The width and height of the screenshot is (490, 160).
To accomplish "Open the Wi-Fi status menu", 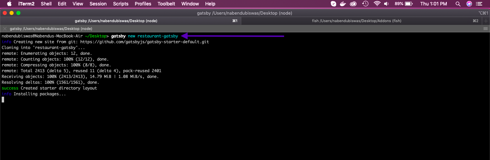I will [377, 4].
